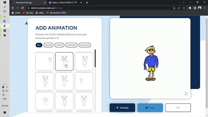The image size is (208, 117).
Task: Click the animated boy character preview
Action: [x=151, y=63]
